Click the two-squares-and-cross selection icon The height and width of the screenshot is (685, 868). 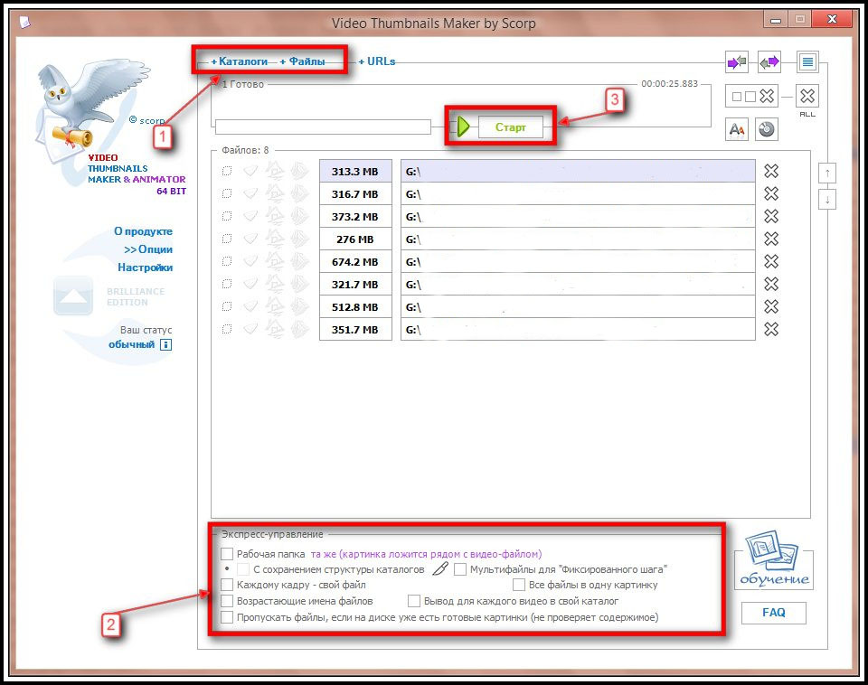pos(751,97)
